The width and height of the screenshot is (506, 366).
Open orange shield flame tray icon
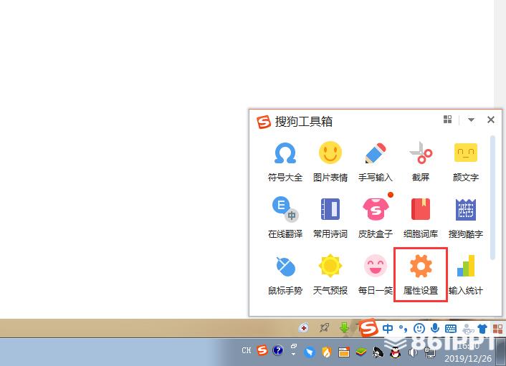(327, 352)
